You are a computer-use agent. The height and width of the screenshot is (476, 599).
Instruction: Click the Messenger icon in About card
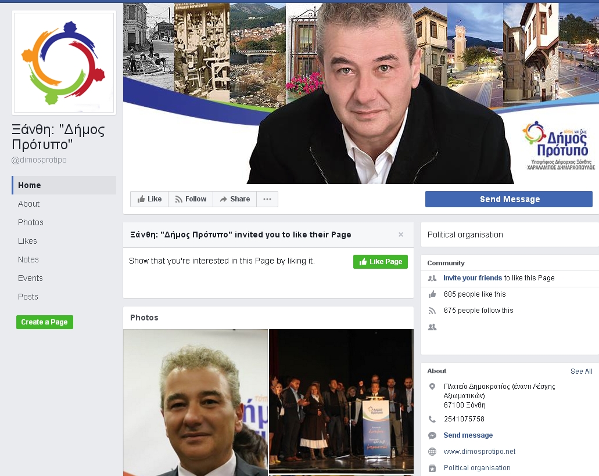point(432,435)
